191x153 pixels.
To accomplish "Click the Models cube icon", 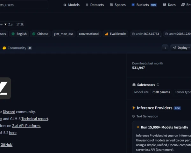I will point(65,5).
